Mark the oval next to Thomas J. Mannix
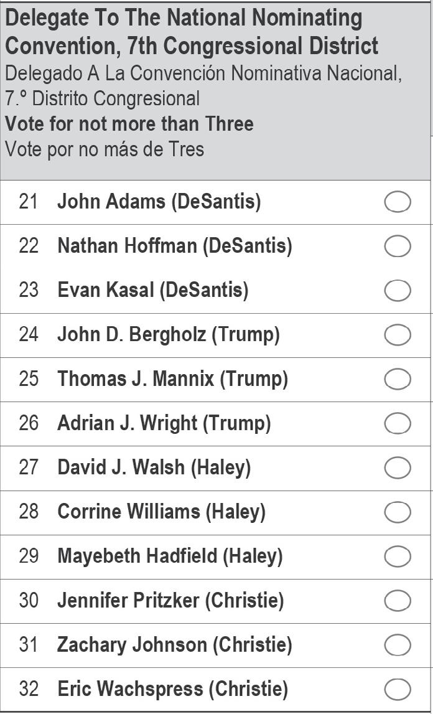Image resolution: width=433 pixels, height=714 pixels. [398, 379]
